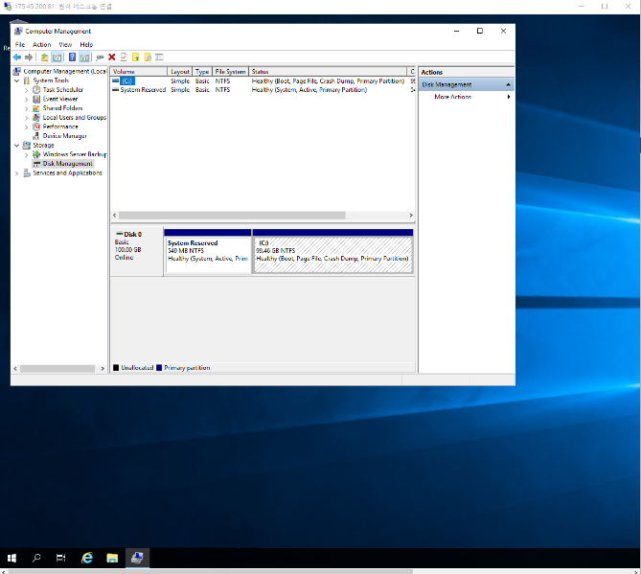
Task: Collapse Disk Management section in Actions pane
Action: coord(508,84)
